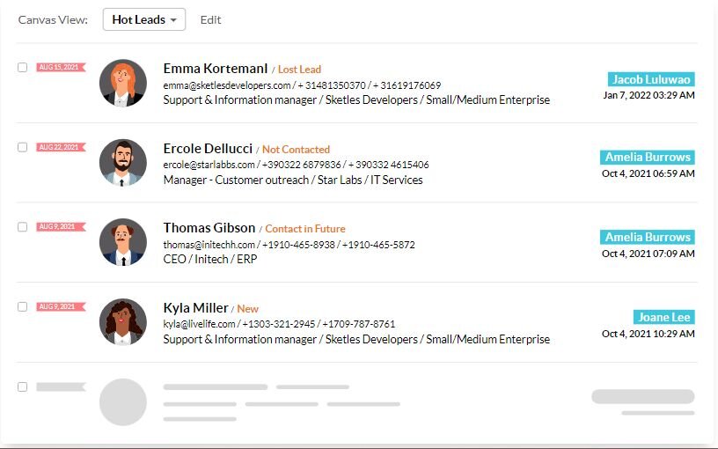718x449 pixels.
Task: Click Thomas Gibson's AUG 9 date flag
Action: click(61, 227)
